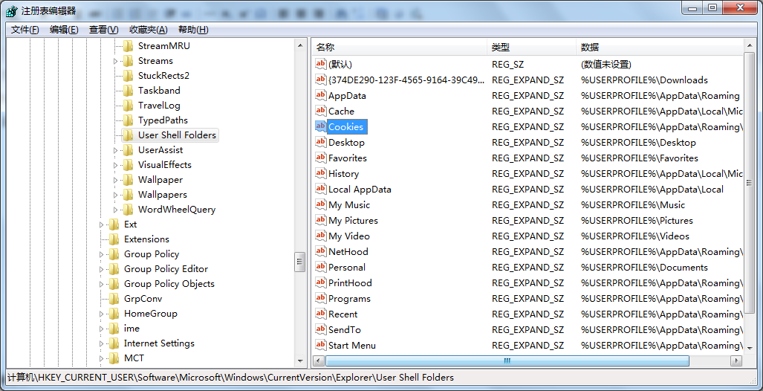Select the Group Policy tree item
Viewport: 763px width, 391px height.
pos(152,254)
